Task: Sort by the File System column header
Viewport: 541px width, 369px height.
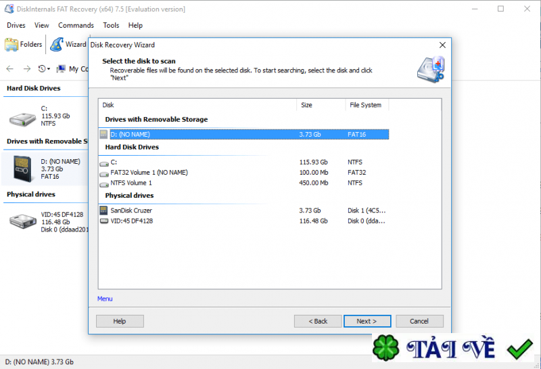Action: click(367, 105)
